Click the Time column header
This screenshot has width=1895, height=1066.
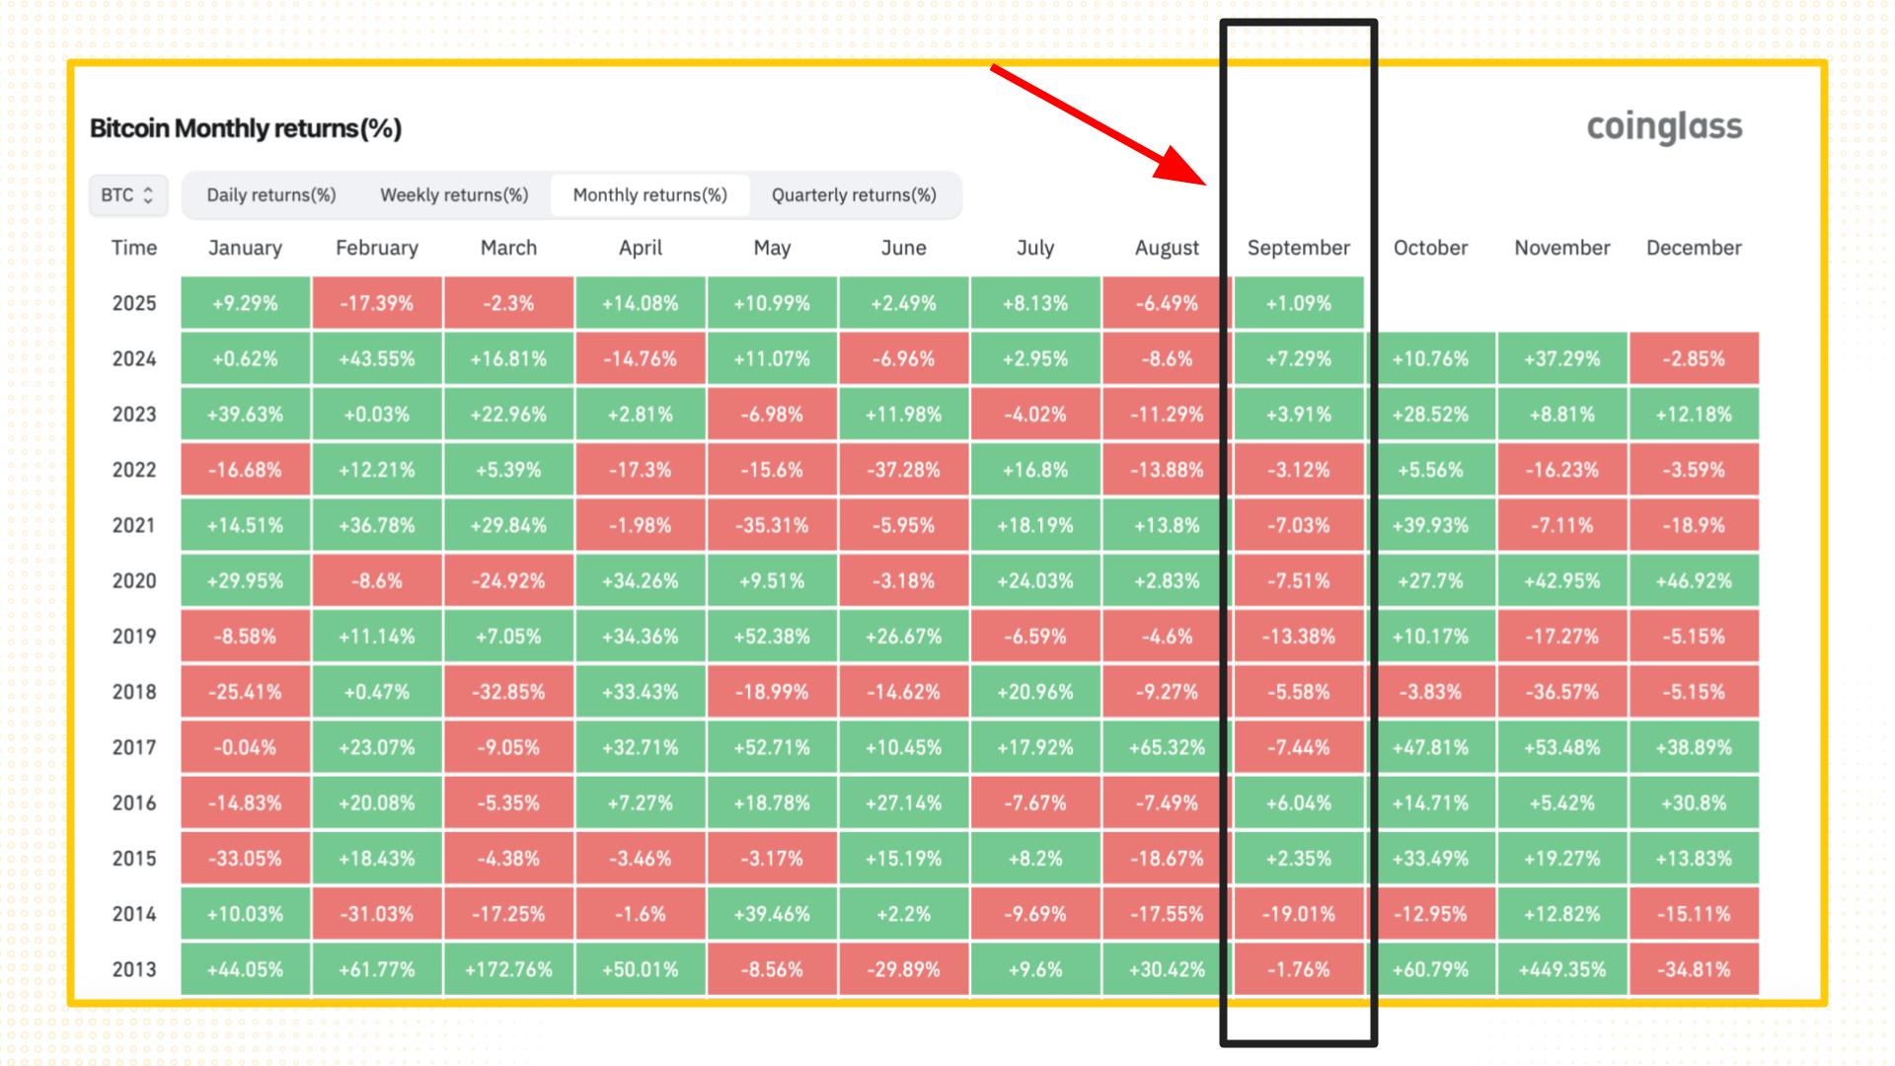134,248
